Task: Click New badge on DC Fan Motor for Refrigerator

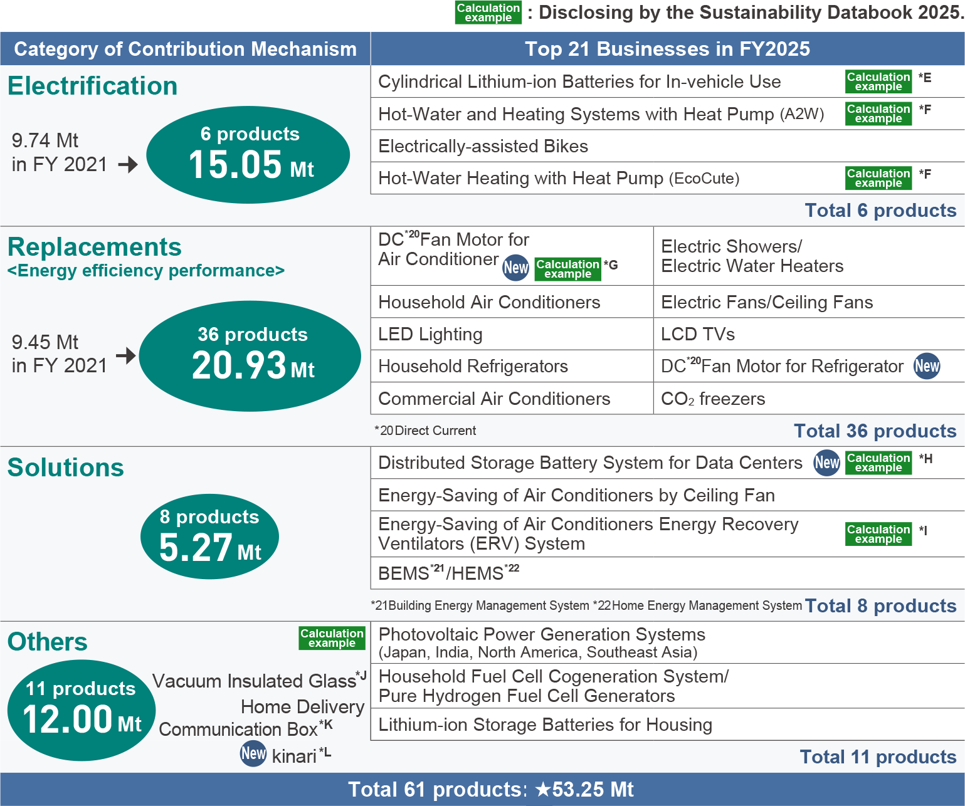Action: pyautogui.click(x=927, y=366)
